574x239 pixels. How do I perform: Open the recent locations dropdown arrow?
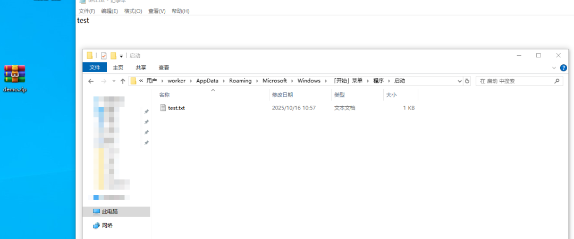[x=113, y=81]
